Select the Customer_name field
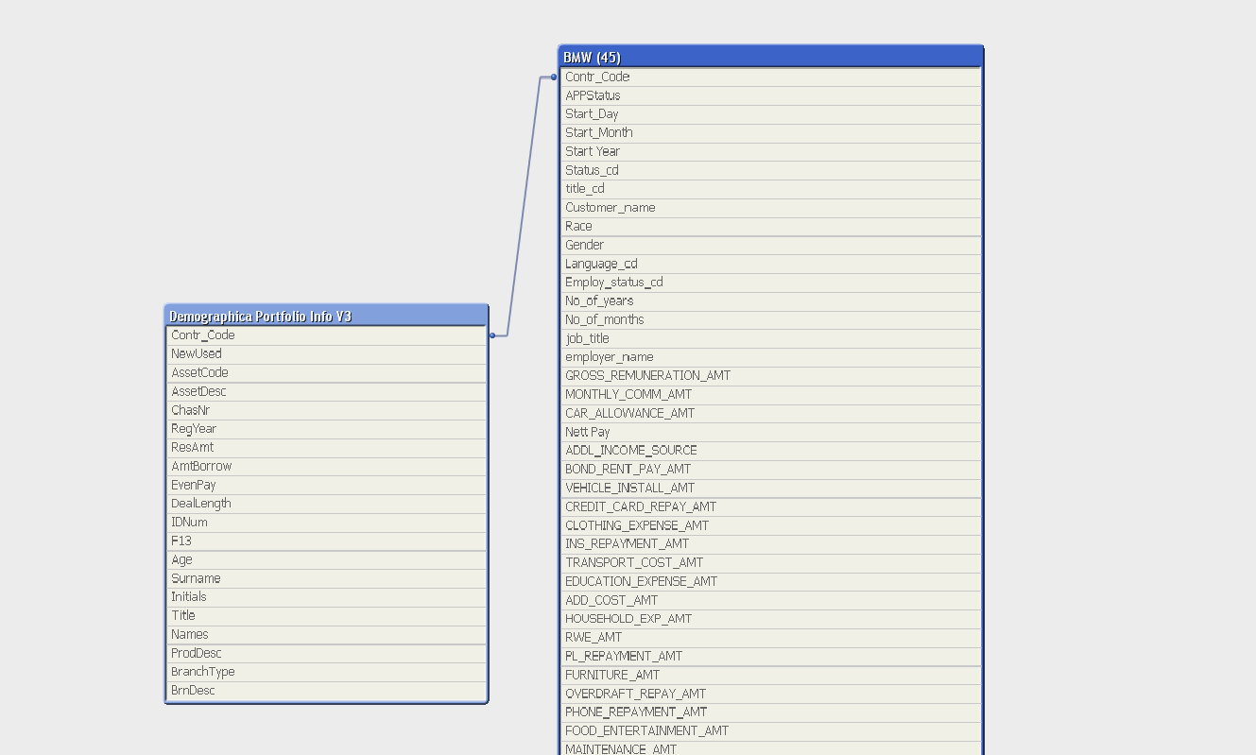The height and width of the screenshot is (755, 1256). (771, 208)
